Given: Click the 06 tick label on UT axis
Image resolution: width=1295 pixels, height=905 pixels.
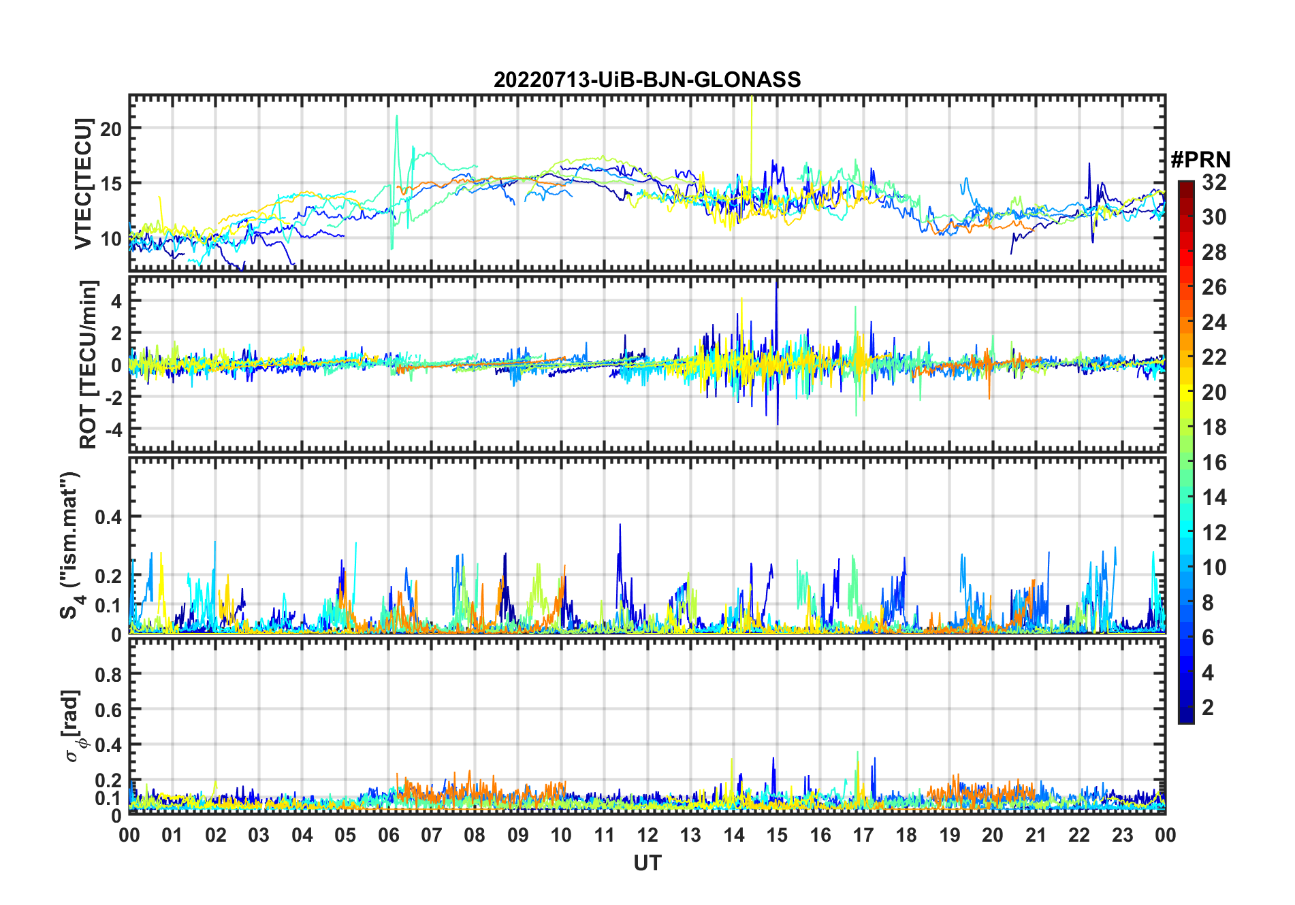Looking at the screenshot, I should click(389, 835).
